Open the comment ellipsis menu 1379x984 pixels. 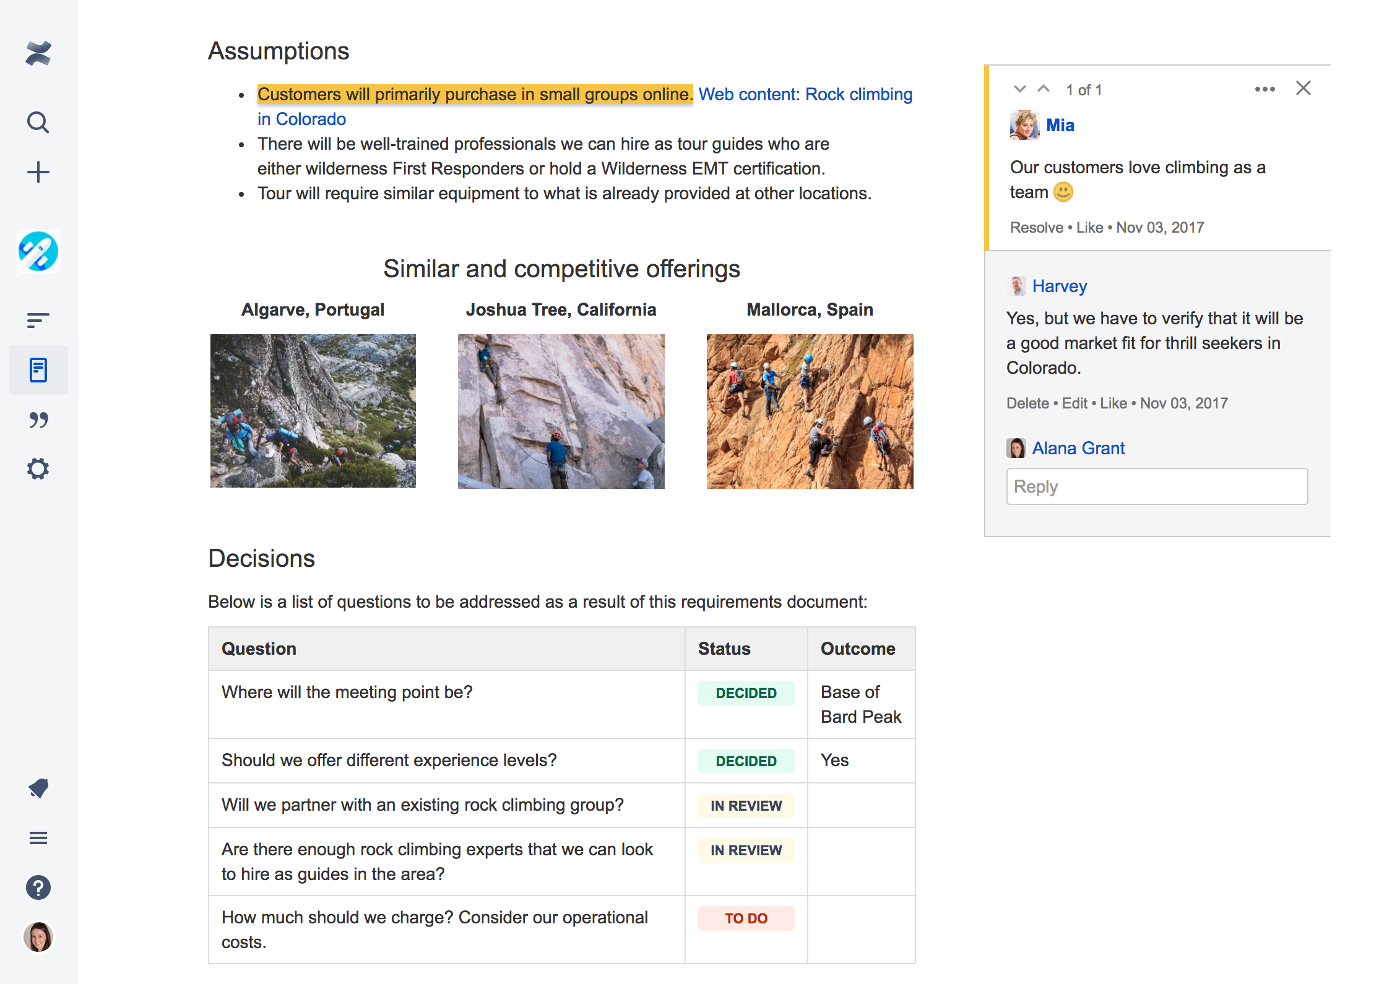coord(1264,88)
